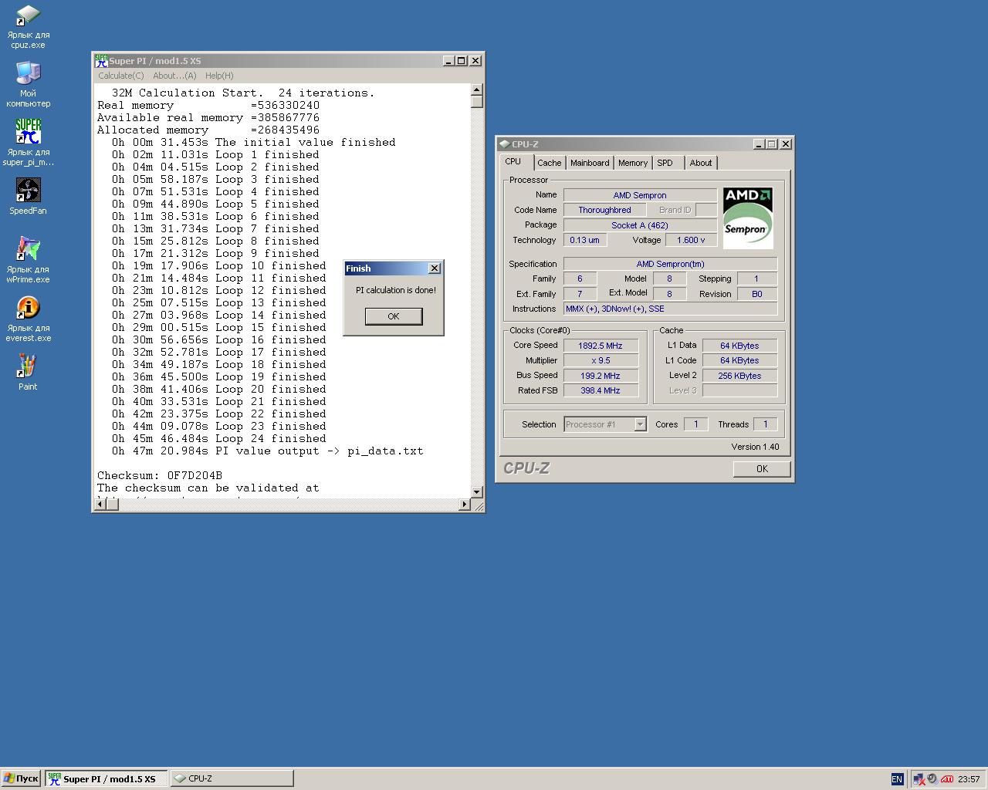Click the Instructions MMX, 3DNow!, SSE field

(670, 309)
